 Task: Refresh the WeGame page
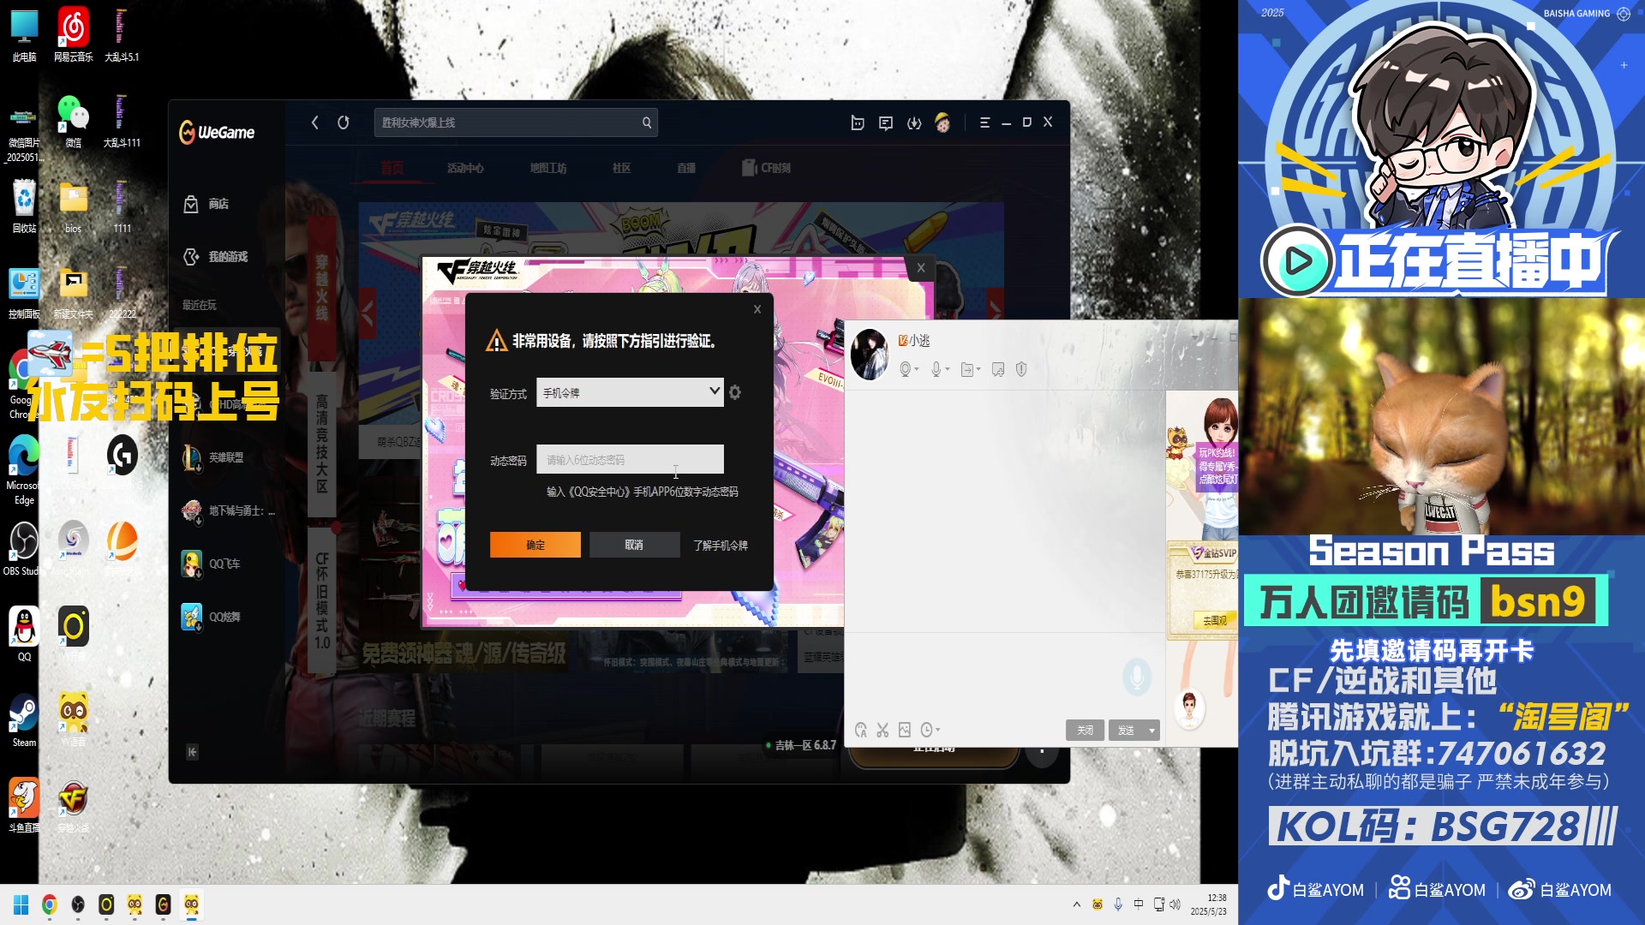click(x=344, y=122)
